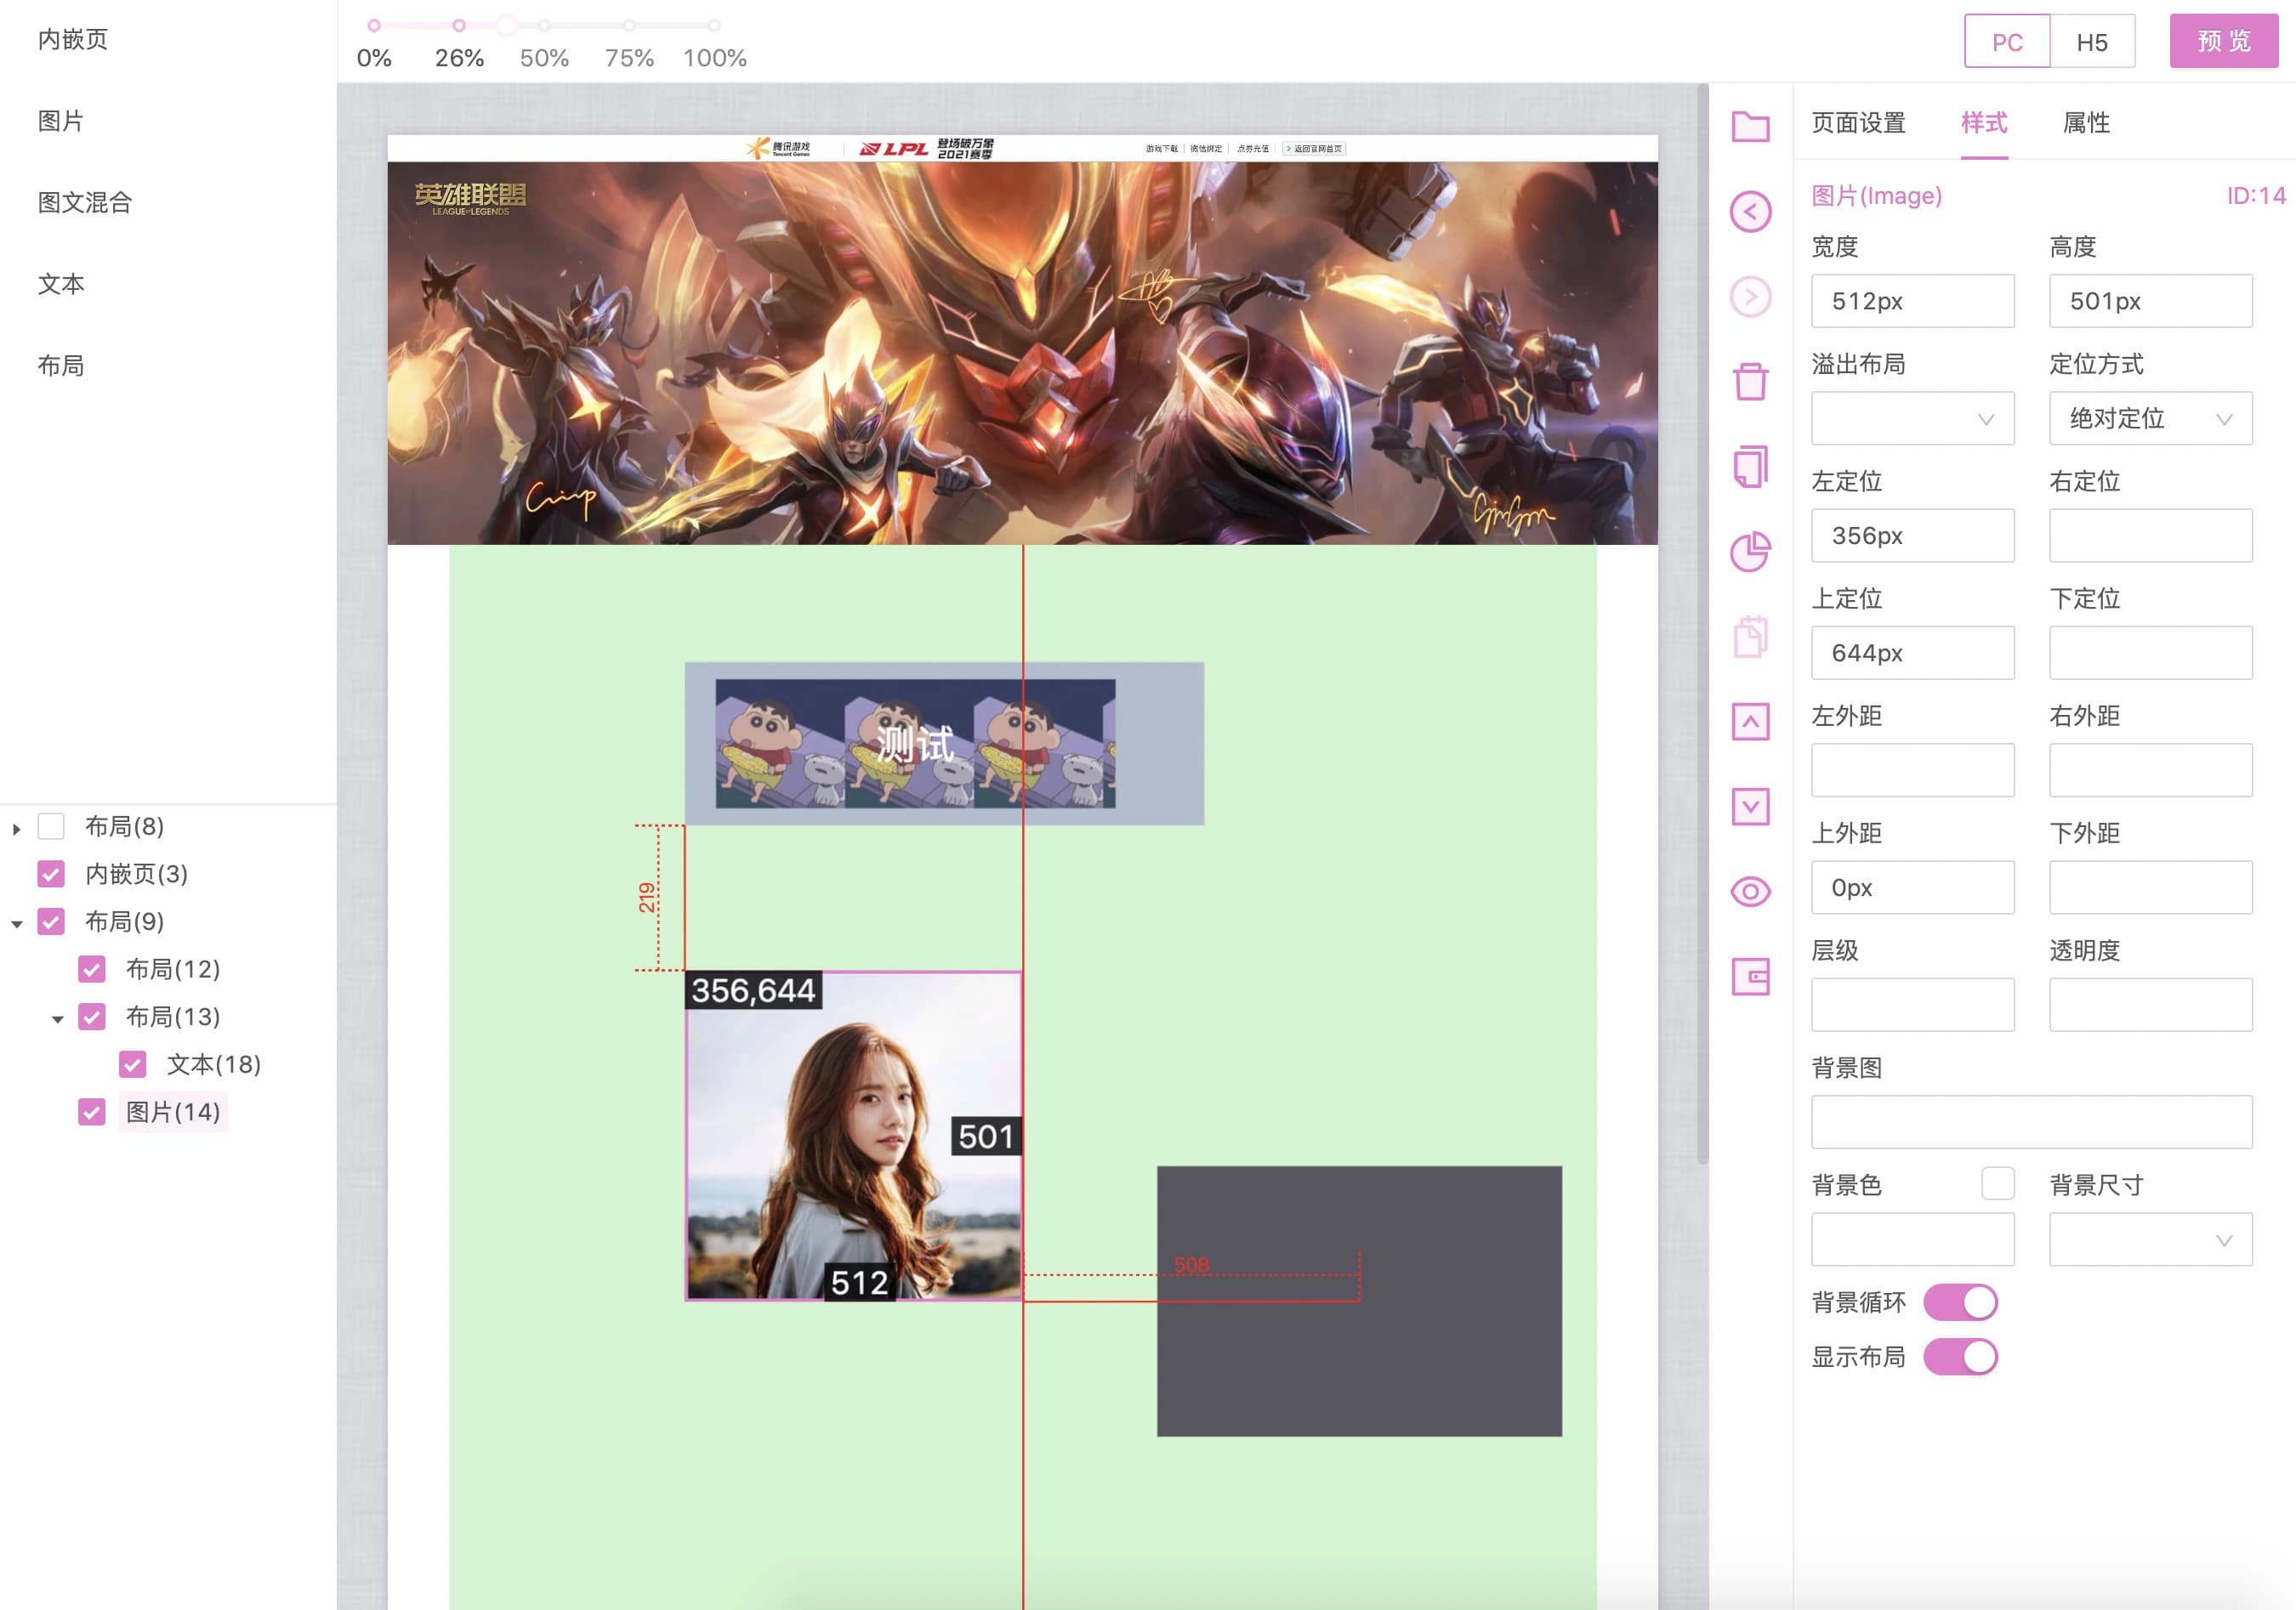The image size is (2296, 1610).
Task: Check the 布局(8) layer checkbox
Action: [51, 826]
